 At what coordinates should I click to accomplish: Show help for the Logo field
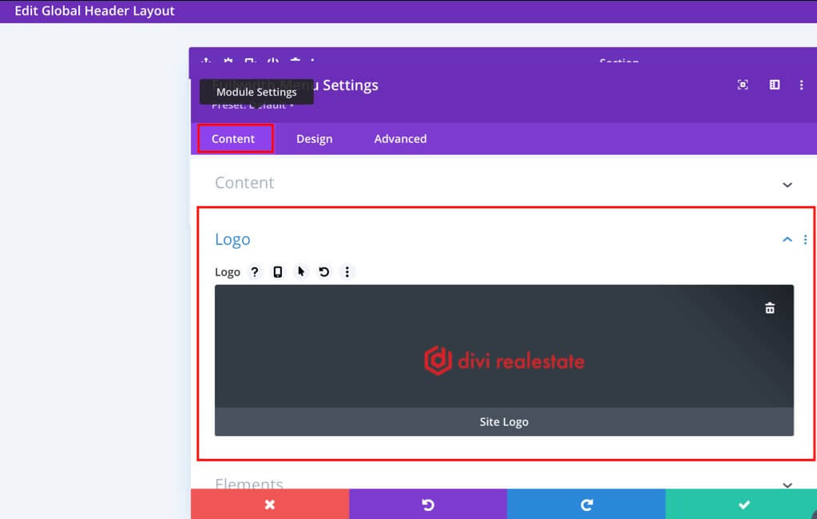click(254, 272)
